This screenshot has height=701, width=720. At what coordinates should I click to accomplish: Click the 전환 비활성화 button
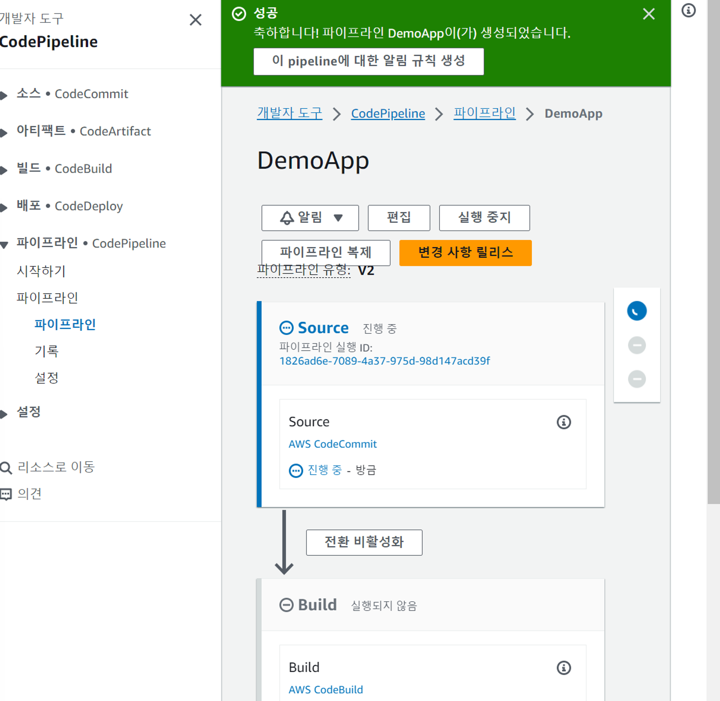click(364, 542)
